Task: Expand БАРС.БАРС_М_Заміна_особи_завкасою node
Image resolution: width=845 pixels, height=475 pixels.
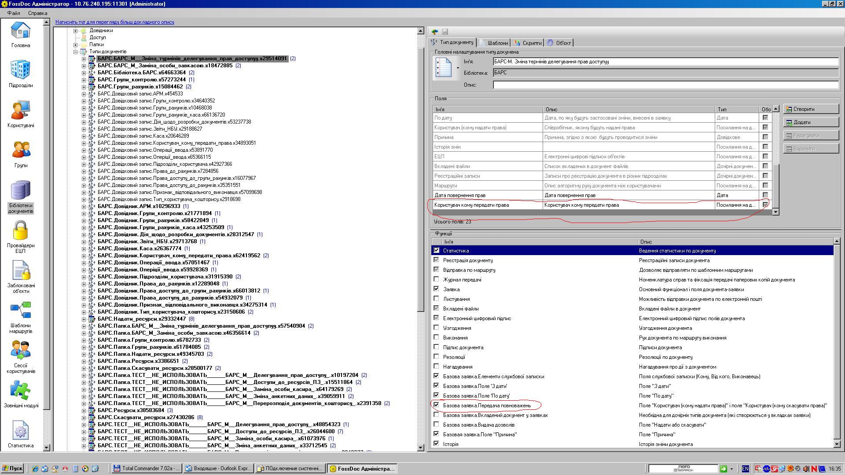Action: tap(84, 66)
